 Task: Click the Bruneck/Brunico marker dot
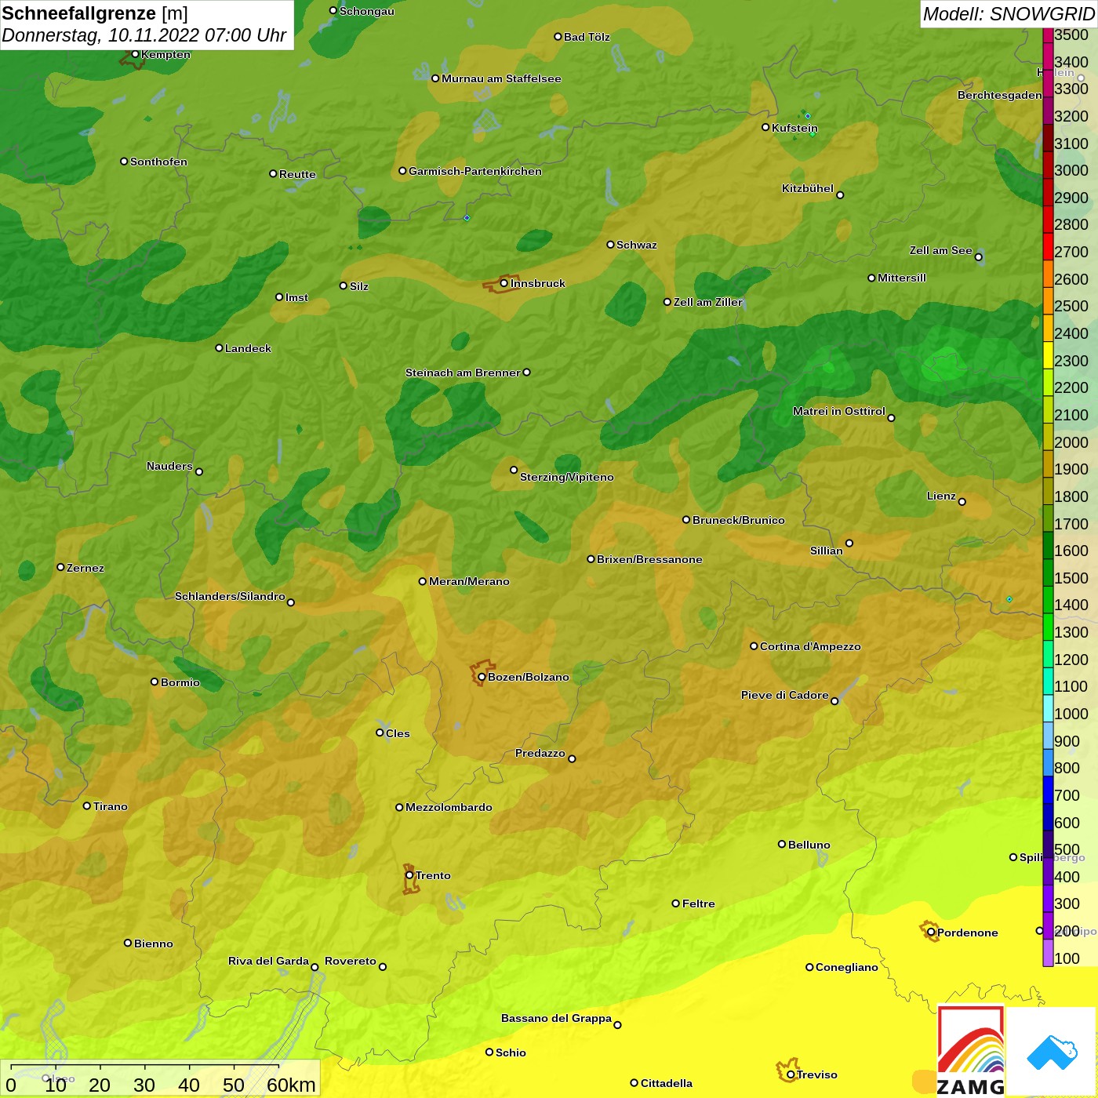coord(686,519)
